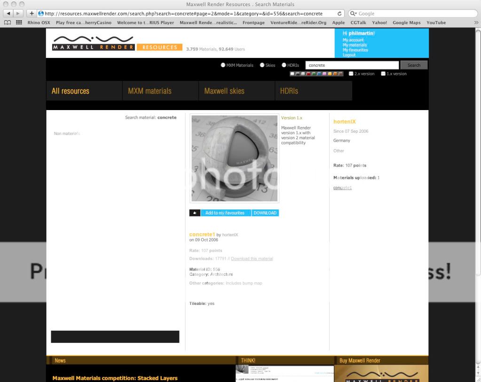
Task: Open the Google Maps bookmark
Action: pos(406,23)
